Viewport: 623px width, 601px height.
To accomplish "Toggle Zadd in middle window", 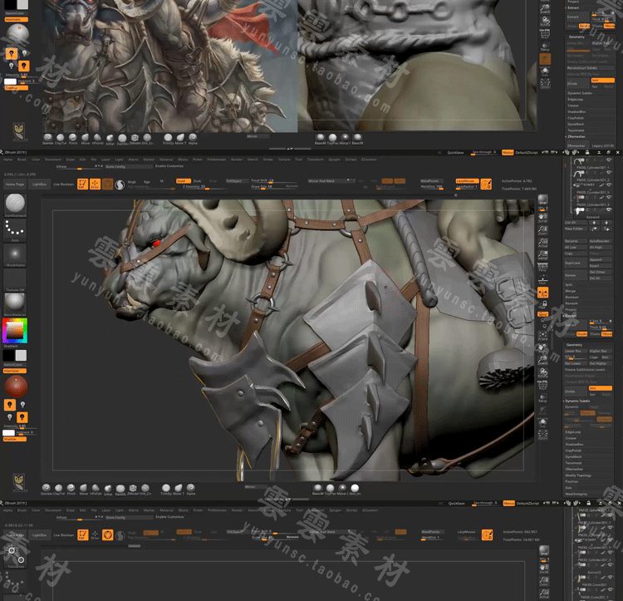I will pyautogui.click(x=183, y=181).
